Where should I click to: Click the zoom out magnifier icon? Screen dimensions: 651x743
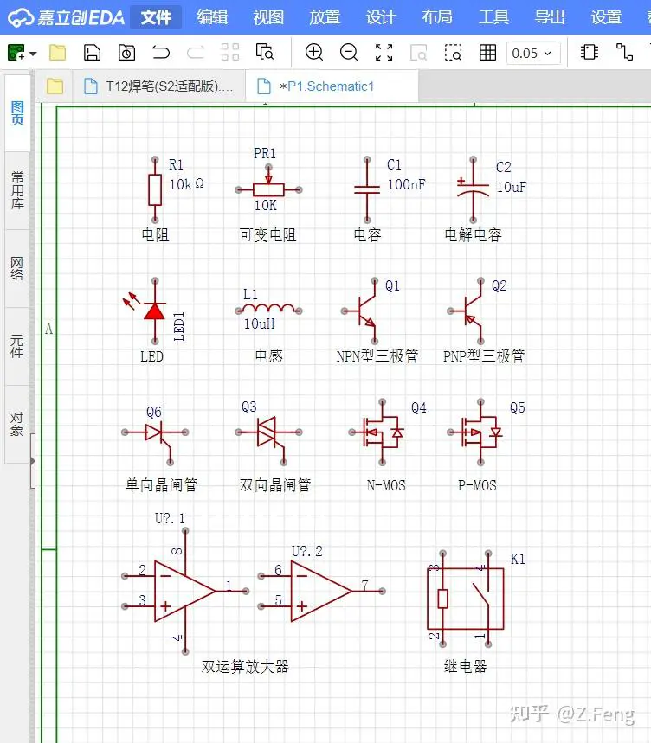[x=349, y=53]
